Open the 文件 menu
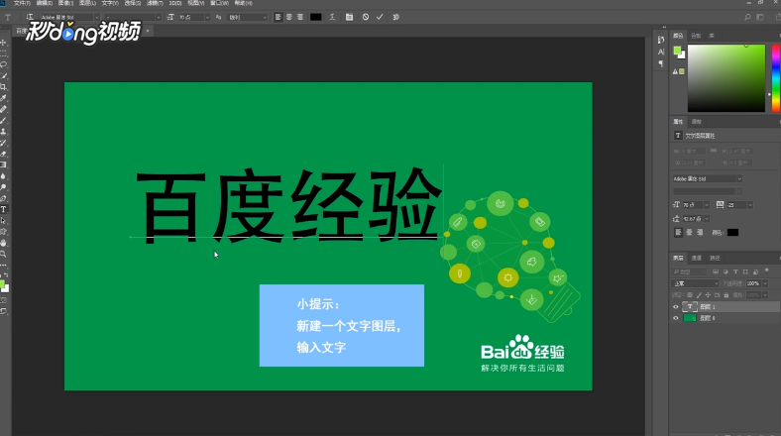Viewport: 781px width, 436px height. point(22,3)
